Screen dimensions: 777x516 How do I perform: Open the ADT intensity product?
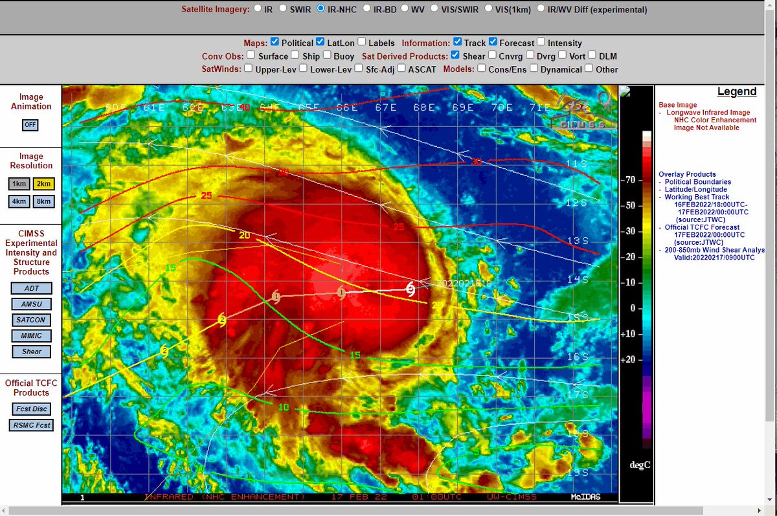(31, 288)
